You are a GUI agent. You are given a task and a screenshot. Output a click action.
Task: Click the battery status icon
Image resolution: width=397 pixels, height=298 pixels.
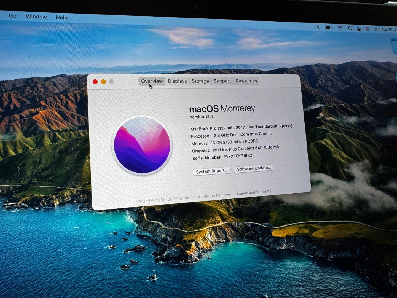tap(329, 28)
